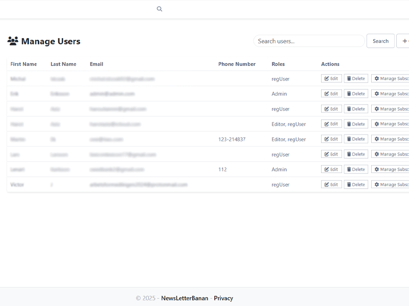This screenshot has height=306, width=409.
Task: Edit the user in the last table row
Action: coord(331,185)
